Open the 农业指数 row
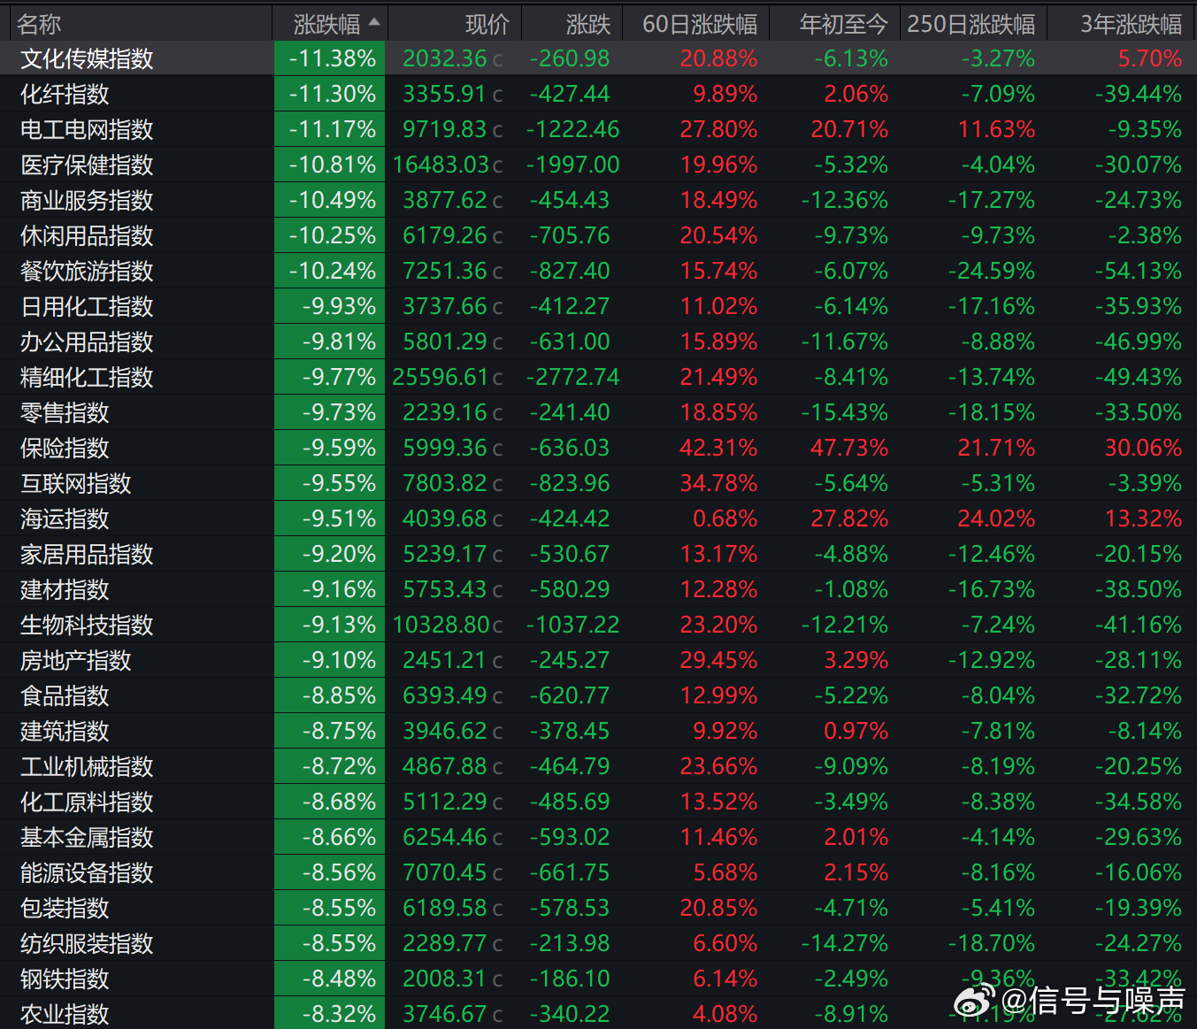 pyautogui.click(x=65, y=1014)
